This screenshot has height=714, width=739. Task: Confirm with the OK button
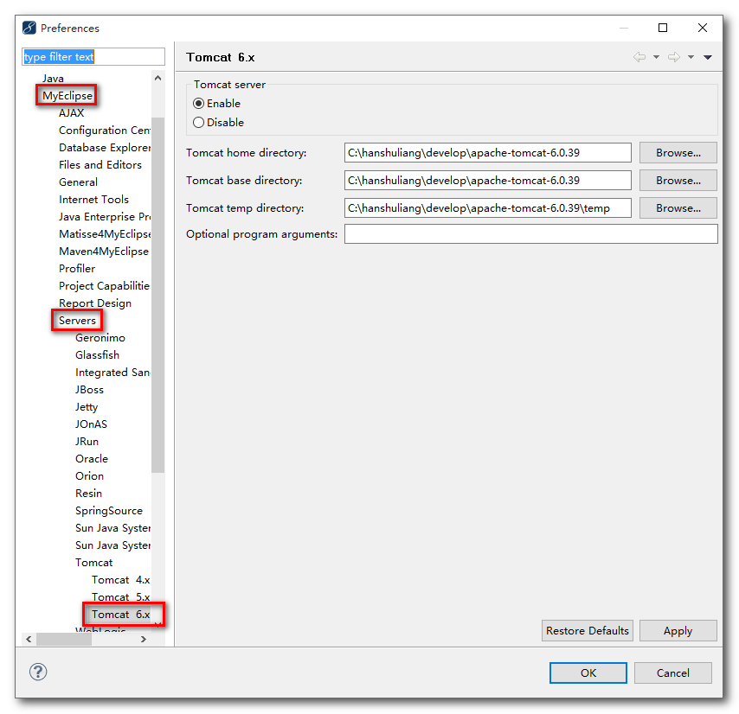(588, 673)
